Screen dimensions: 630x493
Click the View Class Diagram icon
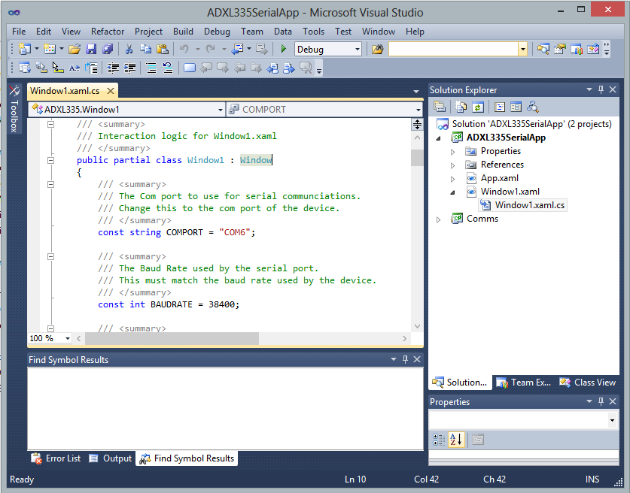pos(533,107)
